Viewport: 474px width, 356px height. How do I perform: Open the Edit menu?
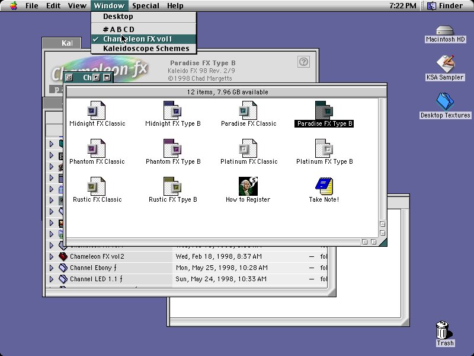pos(53,6)
